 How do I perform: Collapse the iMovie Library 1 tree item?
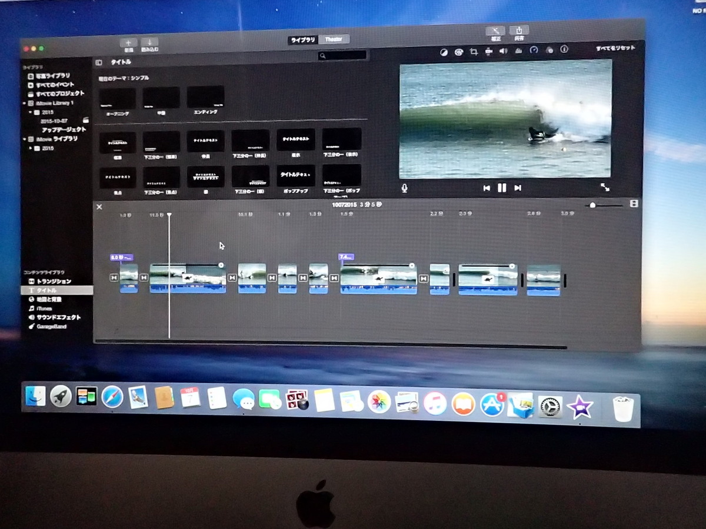(x=24, y=103)
